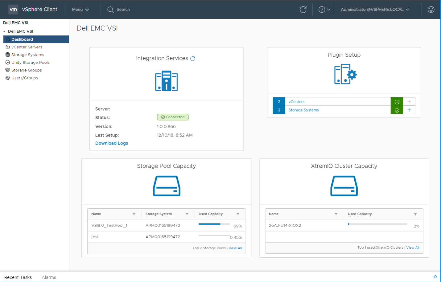
Task: Click the Users/Groups sidebar icon
Action: tap(8, 78)
